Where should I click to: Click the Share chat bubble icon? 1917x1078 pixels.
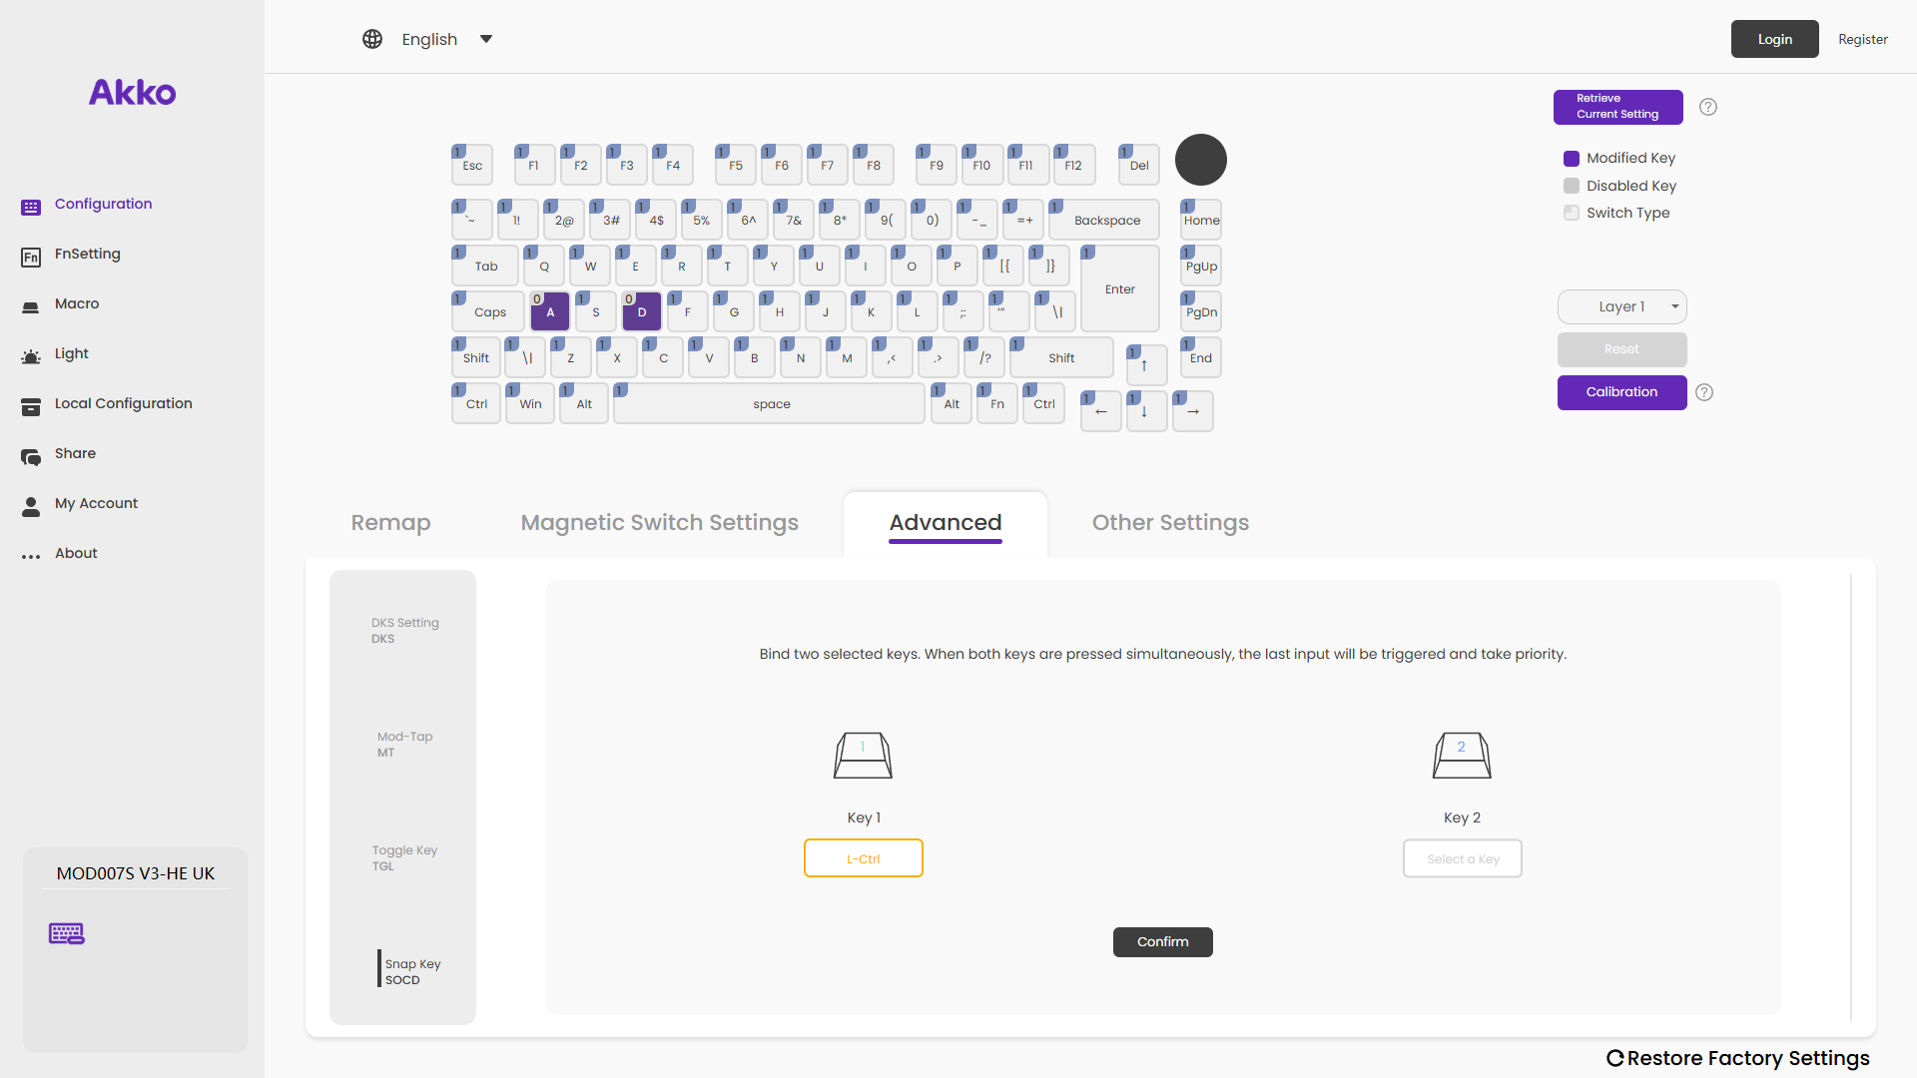coord(31,457)
